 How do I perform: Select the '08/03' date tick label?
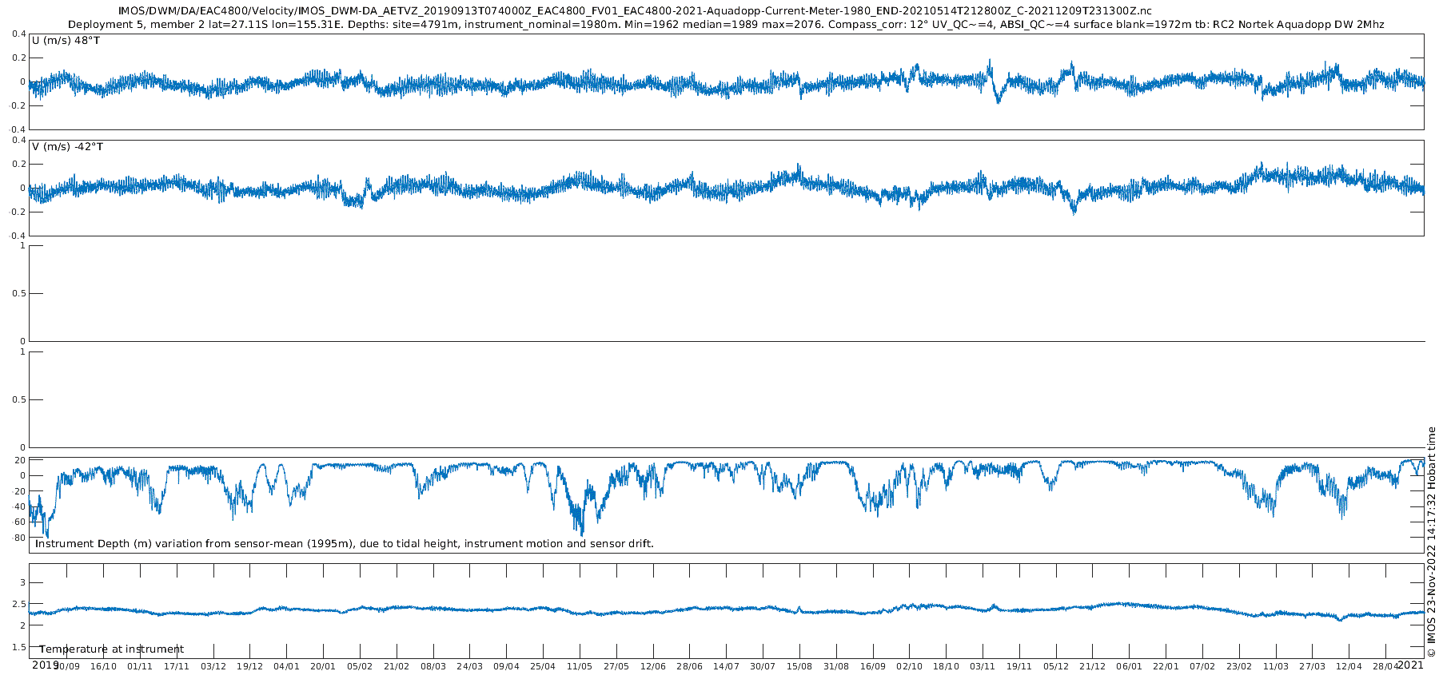click(x=433, y=666)
